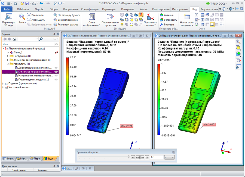The width and height of the screenshot is (245, 177).
Task: Click the Увеличить button
Action: point(37,15)
